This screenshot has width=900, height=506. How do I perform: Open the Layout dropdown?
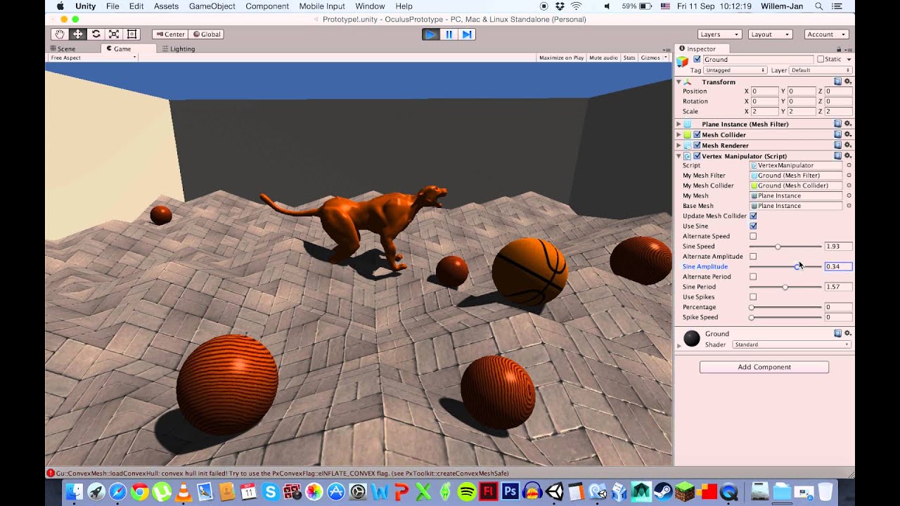(771, 34)
